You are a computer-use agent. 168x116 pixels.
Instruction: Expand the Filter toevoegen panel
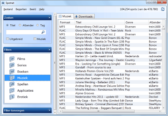click(49, 110)
